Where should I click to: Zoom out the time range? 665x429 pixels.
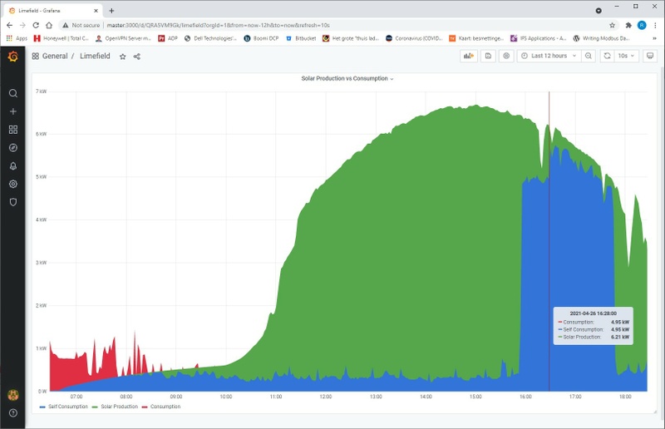click(589, 56)
